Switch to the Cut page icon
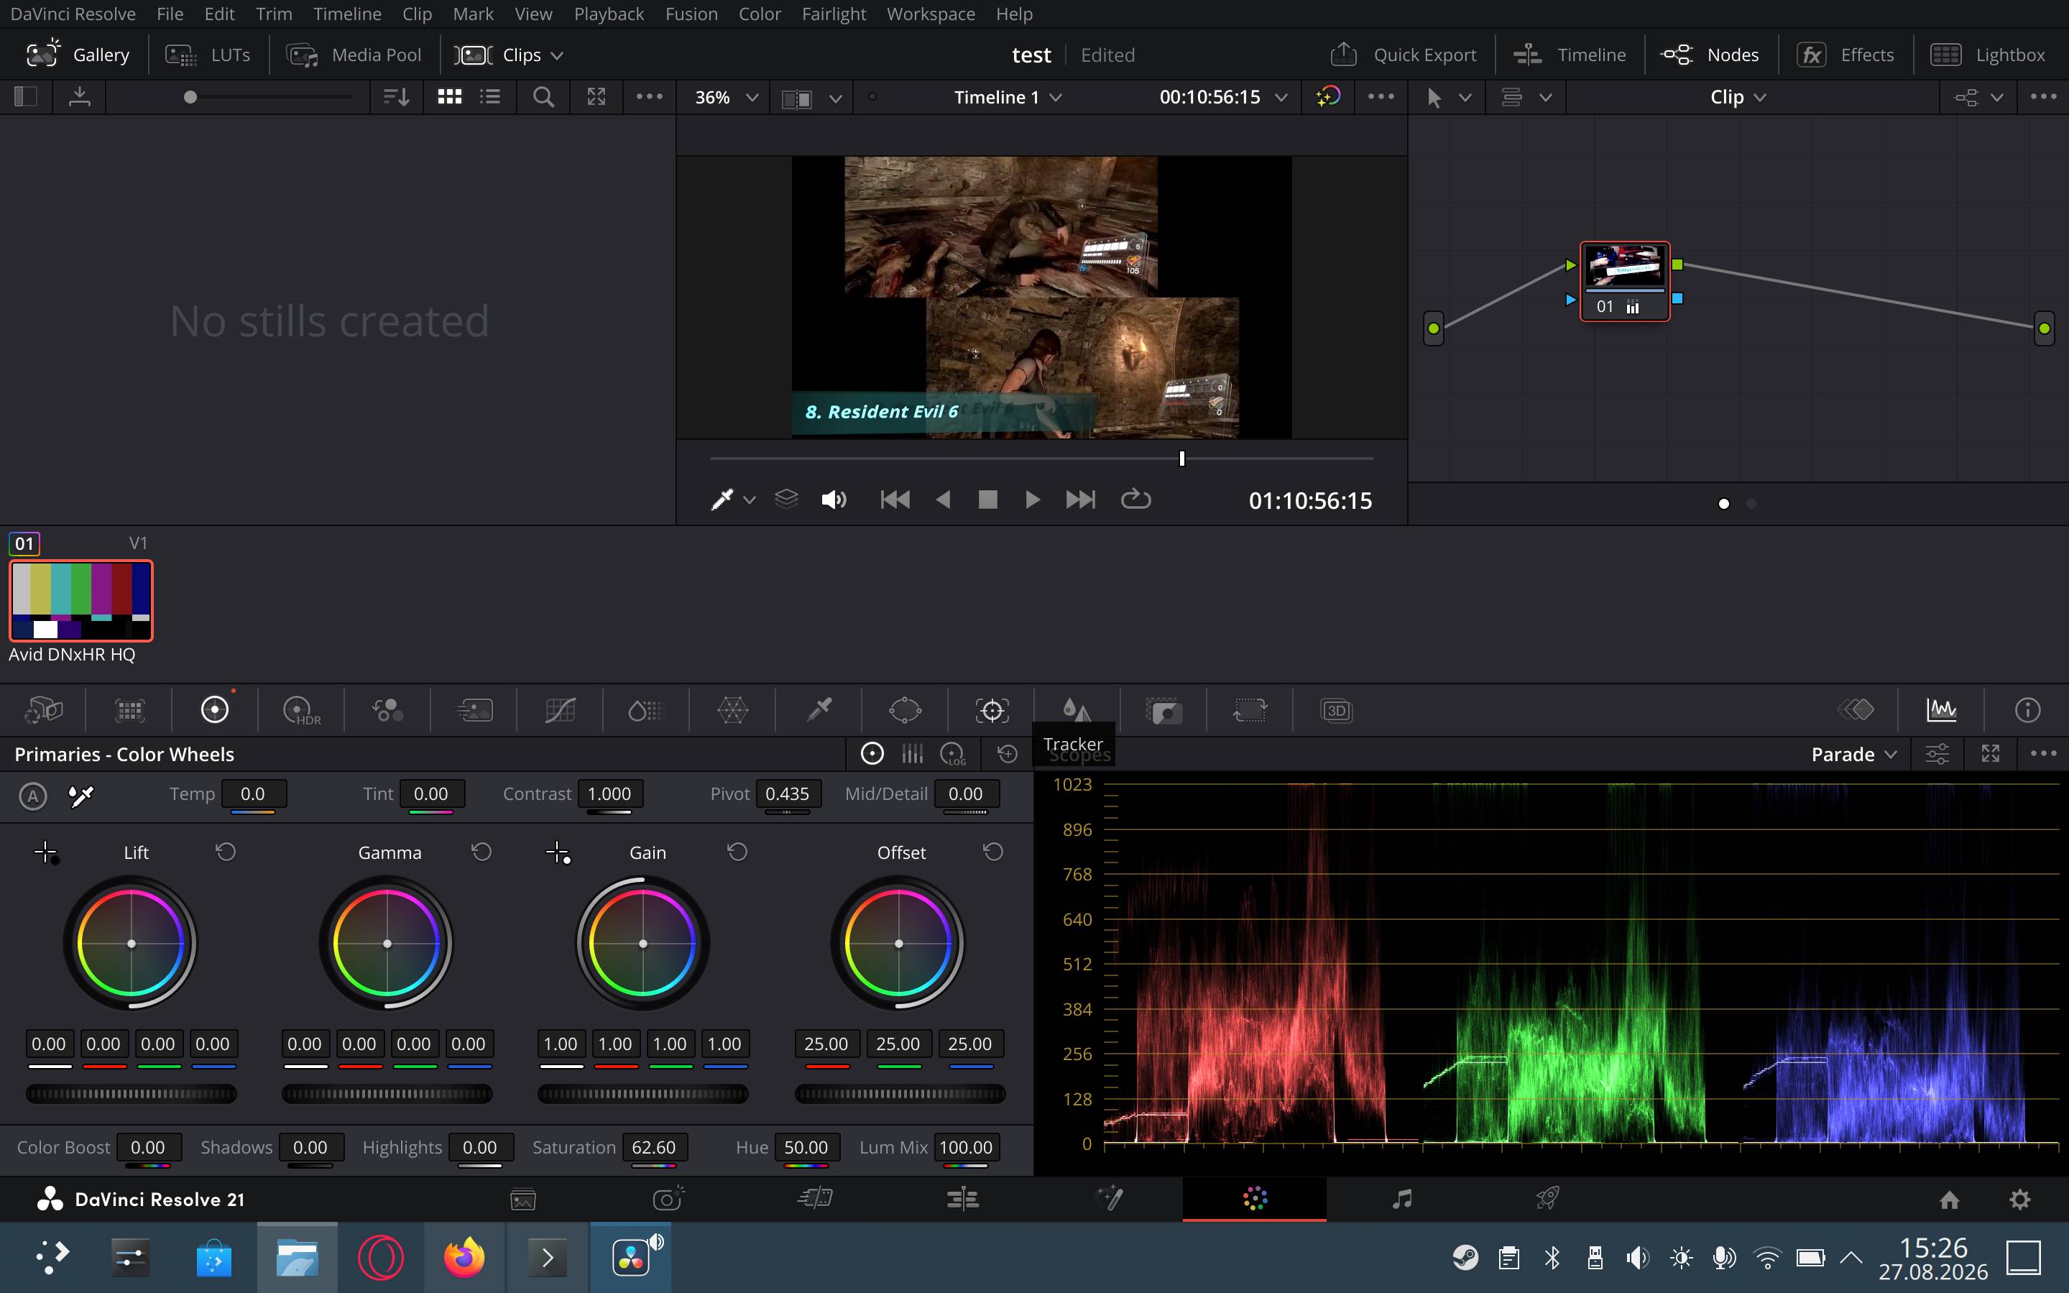 [x=816, y=1199]
